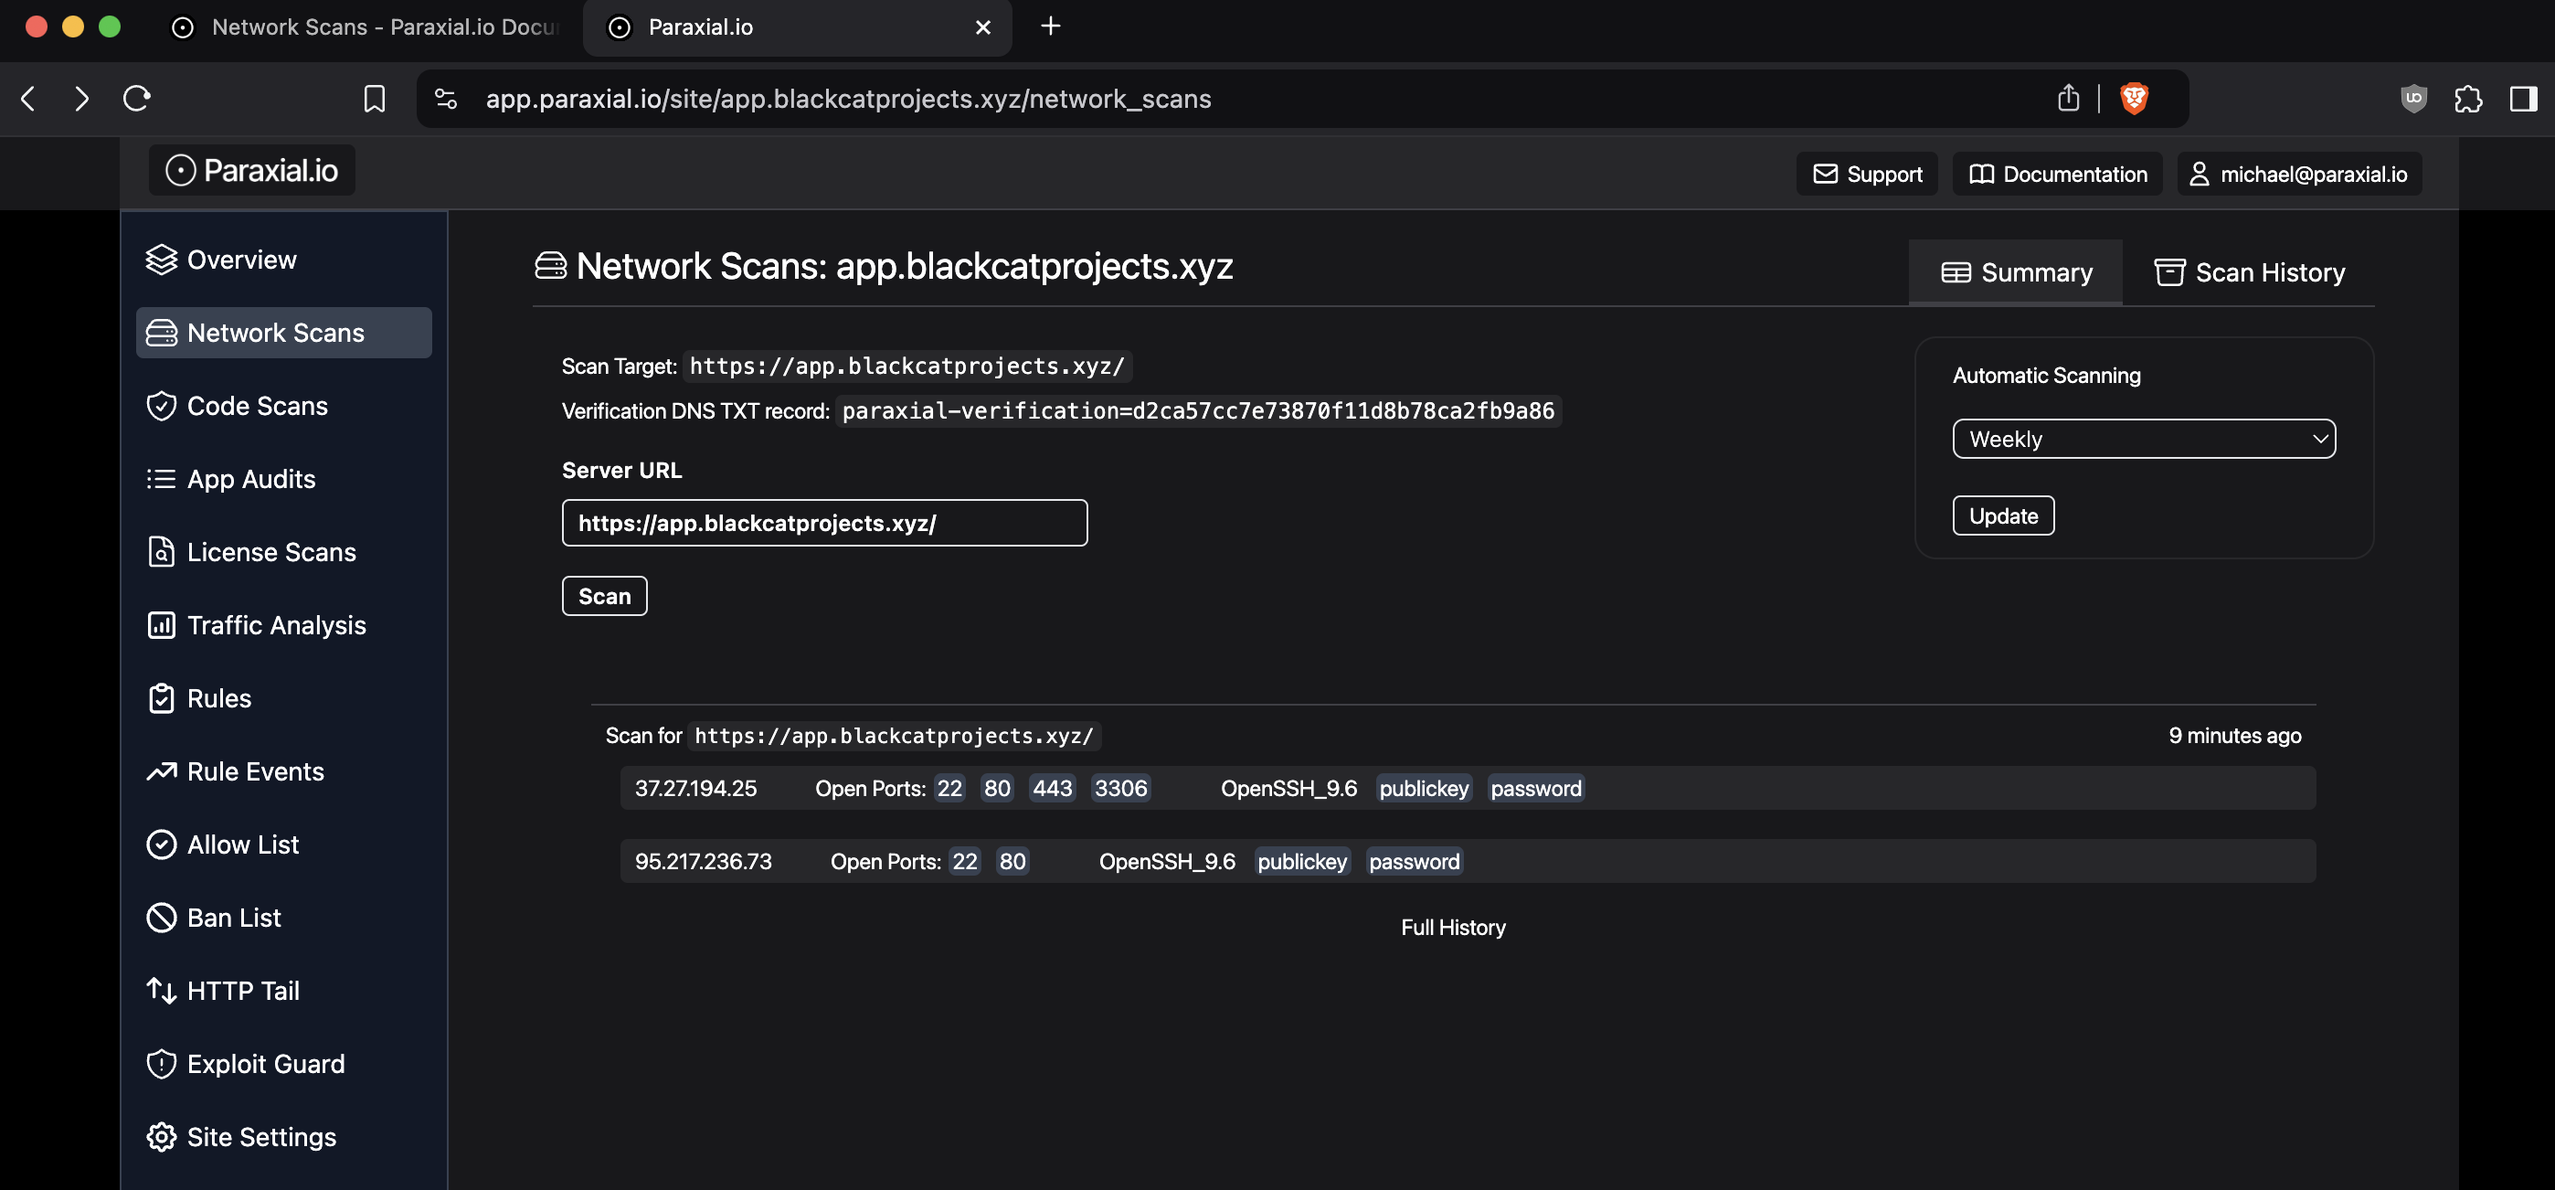Screen dimensions: 2555x1190
Task: Click the Paraxial.io logo
Action: pos(252,171)
